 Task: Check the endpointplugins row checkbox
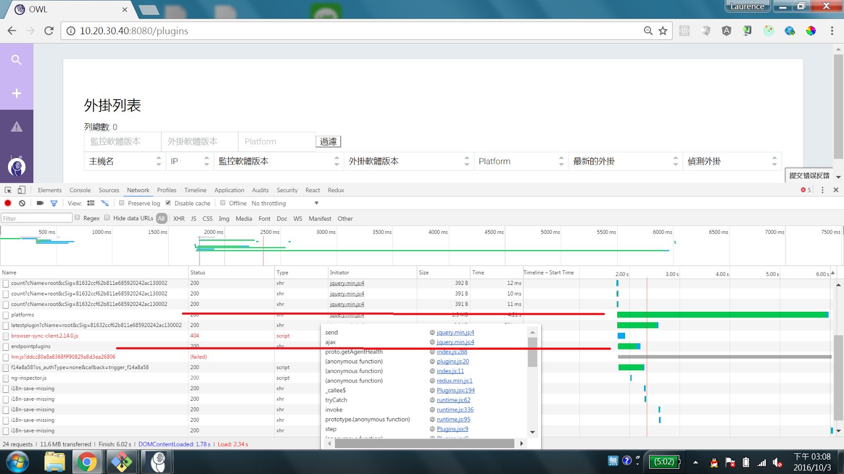click(6, 347)
